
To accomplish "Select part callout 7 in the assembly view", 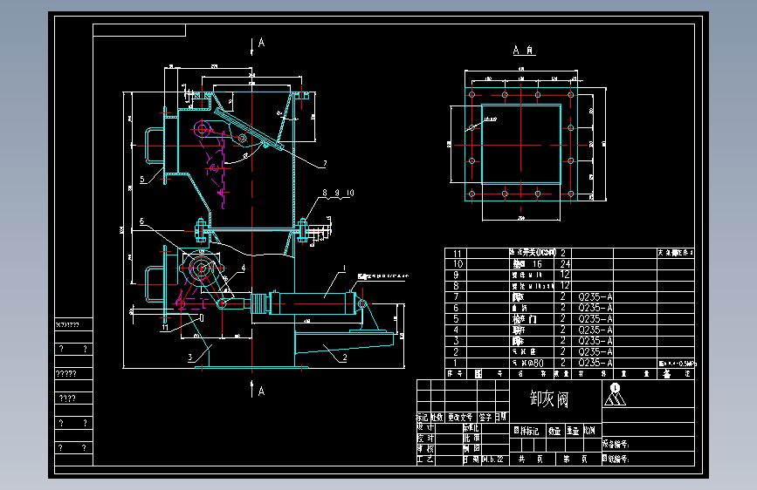I will 325,164.
